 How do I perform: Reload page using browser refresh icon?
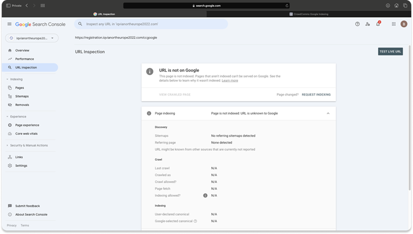[x=287, y=6]
